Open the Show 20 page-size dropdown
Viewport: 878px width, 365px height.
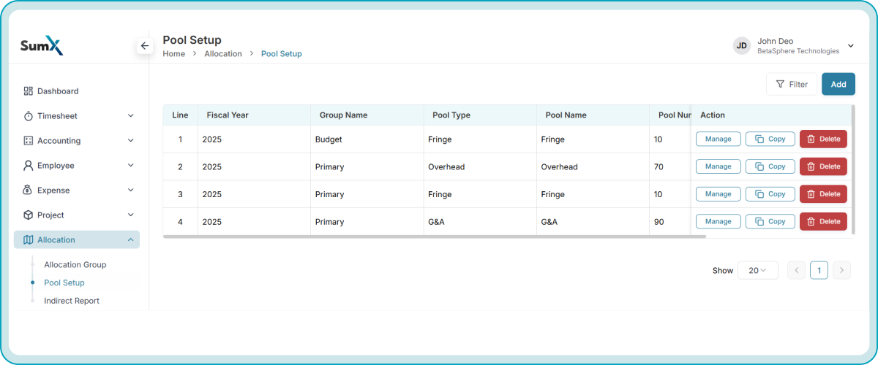tap(757, 270)
